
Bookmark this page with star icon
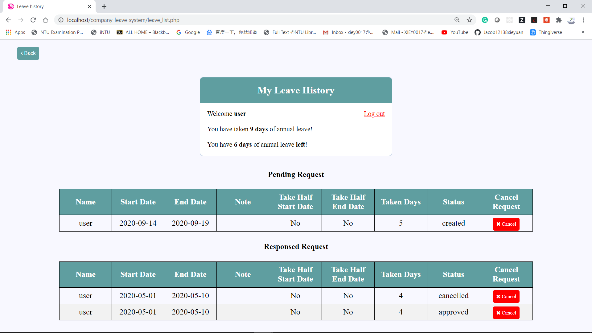click(x=469, y=20)
